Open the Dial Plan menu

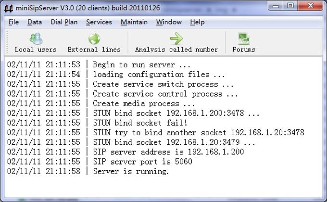tap(63, 22)
